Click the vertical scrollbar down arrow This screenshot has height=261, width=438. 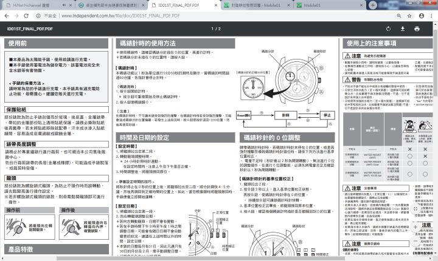tap(436, 254)
